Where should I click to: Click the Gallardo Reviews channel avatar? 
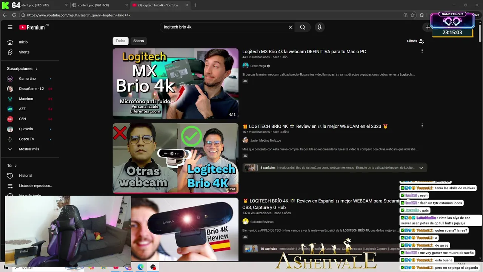click(x=245, y=222)
